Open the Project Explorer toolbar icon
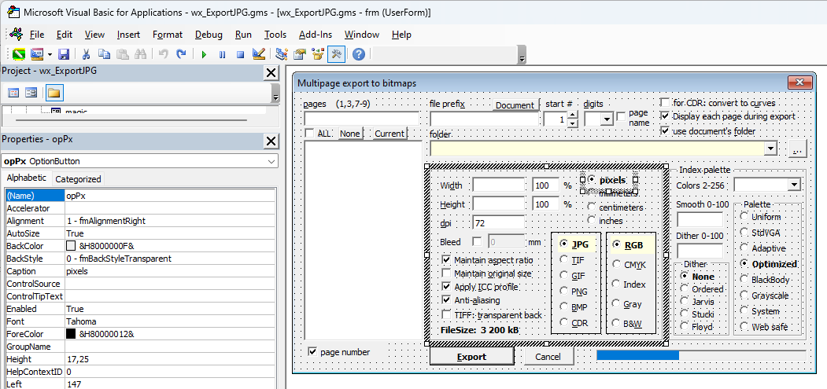 tap(281, 54)
